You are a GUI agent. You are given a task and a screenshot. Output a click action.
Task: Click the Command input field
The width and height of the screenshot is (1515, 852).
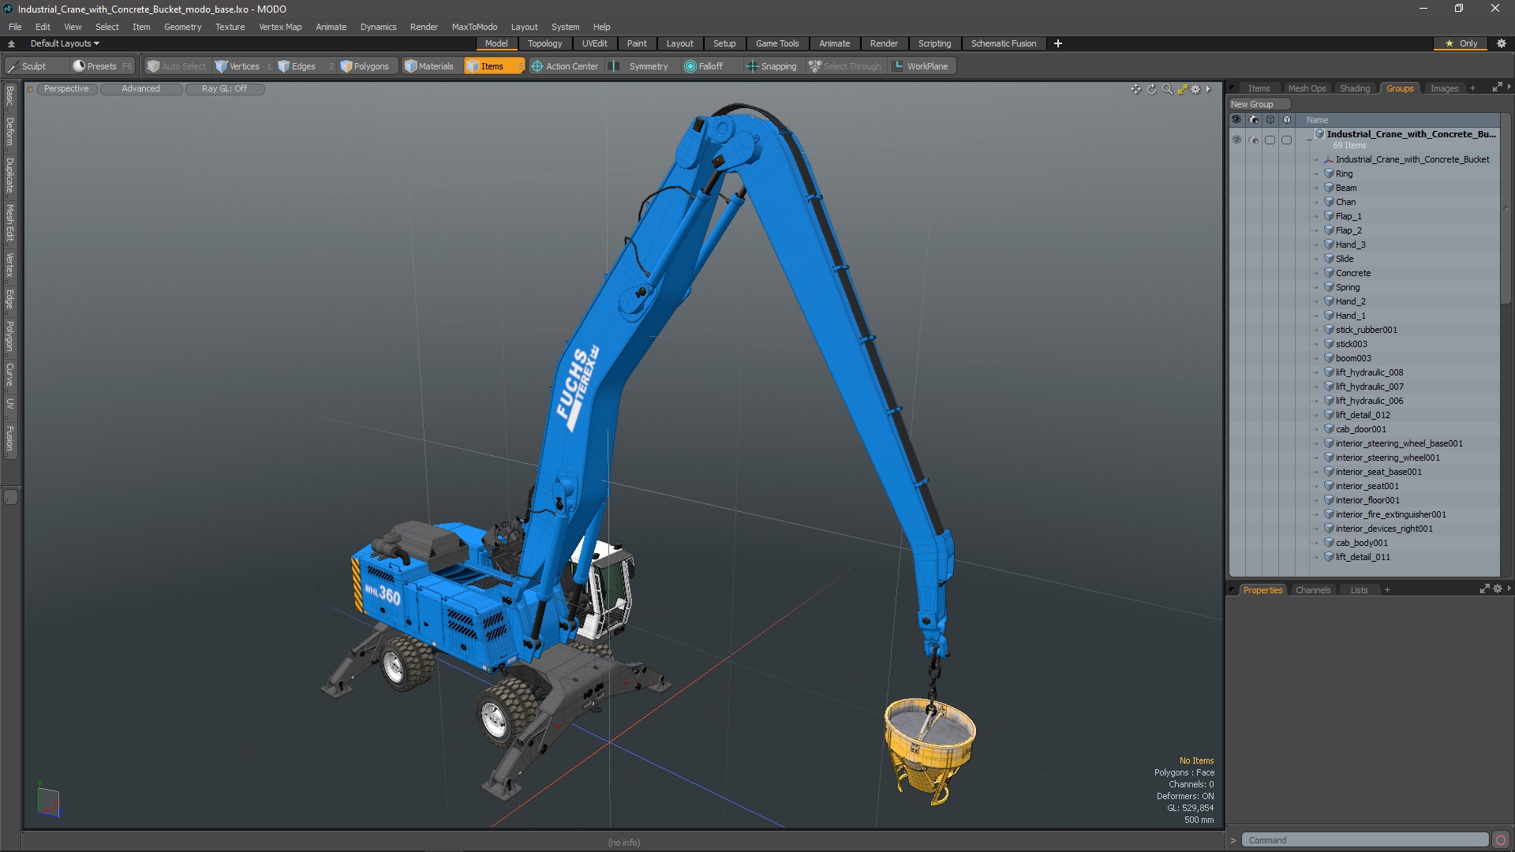point(1363,840)
